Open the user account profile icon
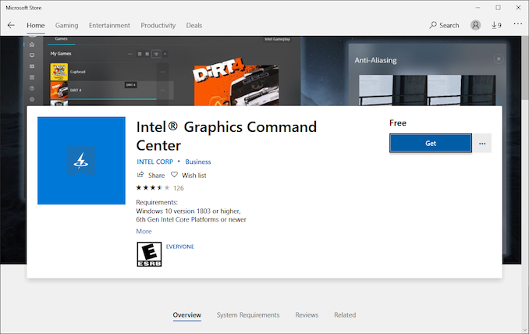This screenshot has height=334, width=529. tap(476, 25)
